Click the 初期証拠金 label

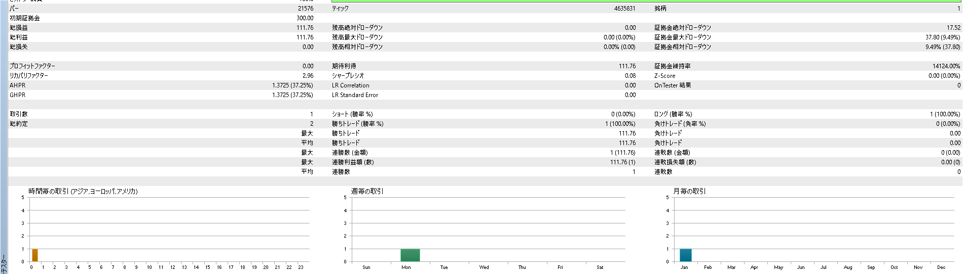[x=24, y=18]
